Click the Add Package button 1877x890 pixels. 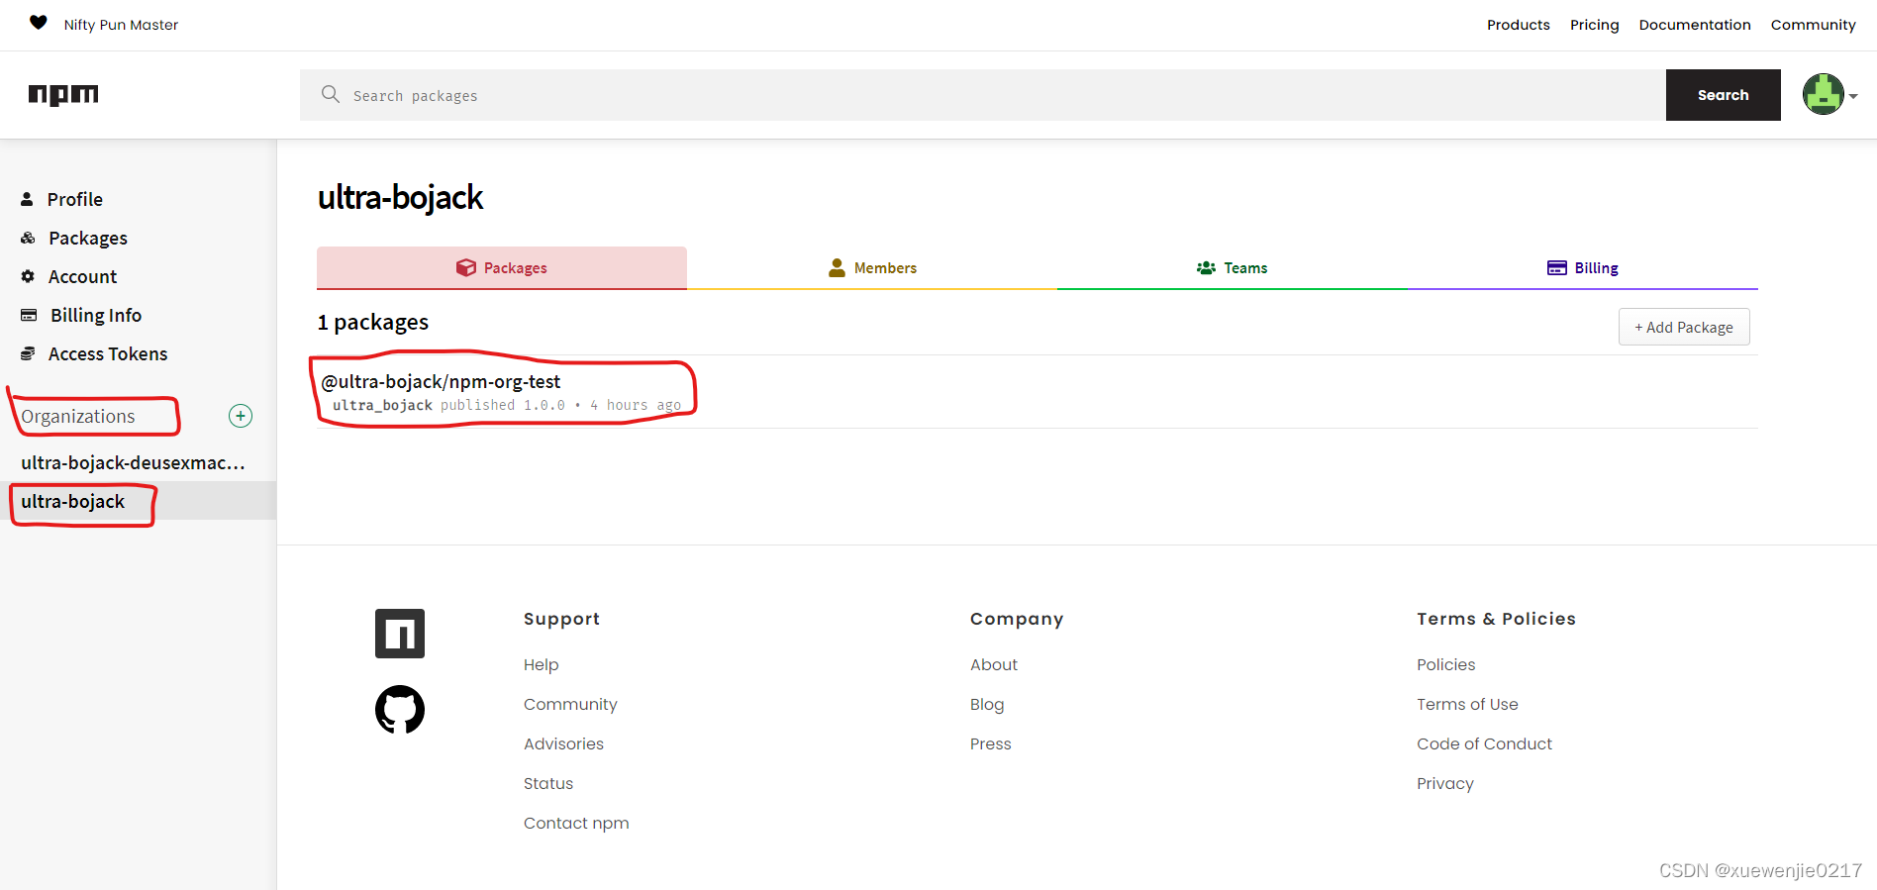(x=1684, y=327)
